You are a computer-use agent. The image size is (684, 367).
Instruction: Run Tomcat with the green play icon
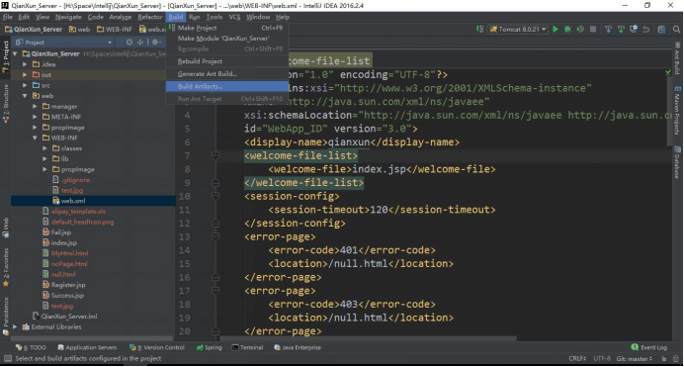[555, 30]
